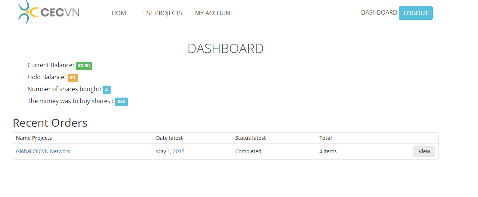
Task: Click the orange $0 hold balance badge
Action: click(x=73, y=78)
